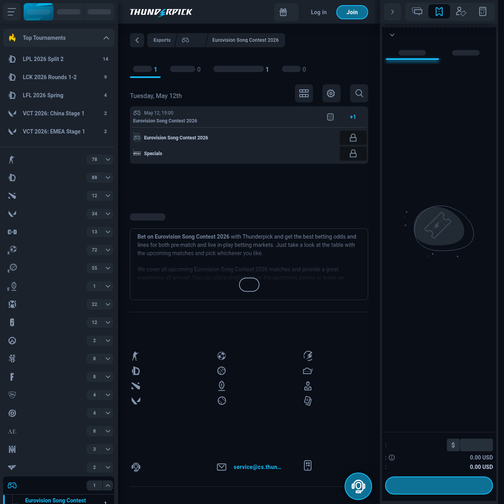Click the Log in link

tap(319, 12)
